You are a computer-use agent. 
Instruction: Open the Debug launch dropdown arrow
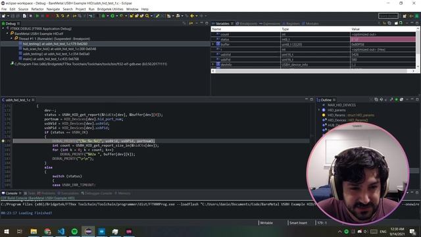coord(108,16)
